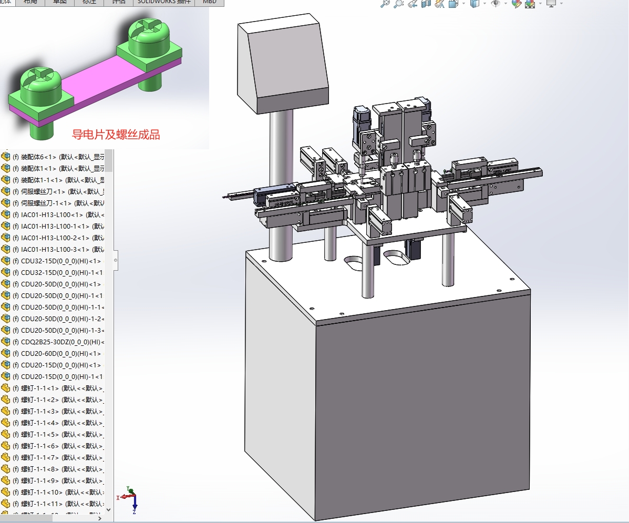Click the 导电片及螺丝成品 product preview image
Viewport: 629px width, 523px height.
point(104,78)
